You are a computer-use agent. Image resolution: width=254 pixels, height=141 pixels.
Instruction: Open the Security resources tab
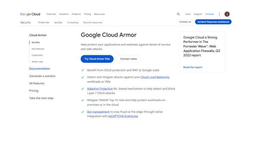[93, 22]
